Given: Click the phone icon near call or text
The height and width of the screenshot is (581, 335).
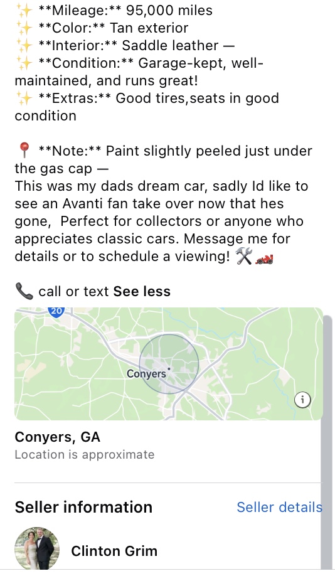Looking at the screenshot, I should (24, 291).
